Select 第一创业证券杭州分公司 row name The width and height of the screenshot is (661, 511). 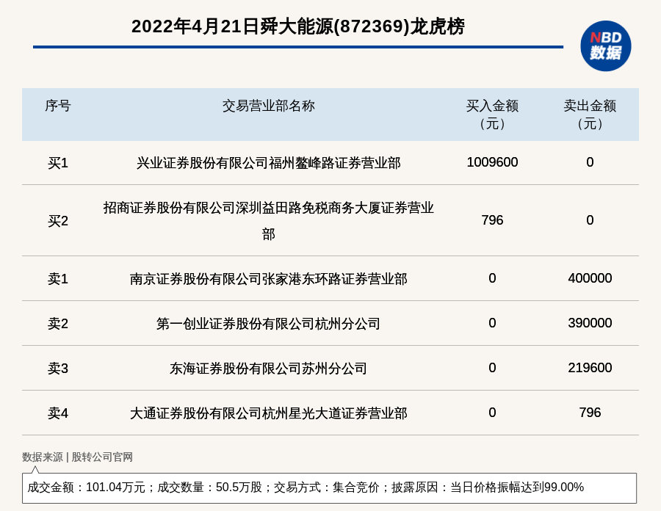pyautogui.click(x=268, y=324)
